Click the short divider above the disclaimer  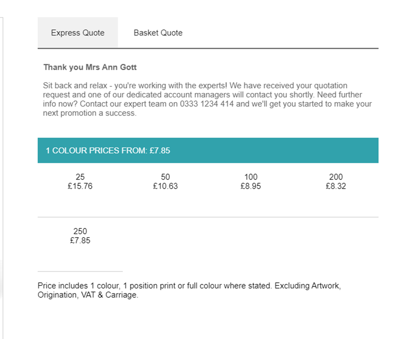80,272
